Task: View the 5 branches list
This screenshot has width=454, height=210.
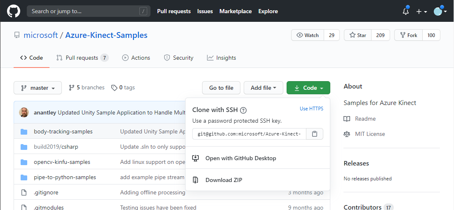Action: click(87, 88)
